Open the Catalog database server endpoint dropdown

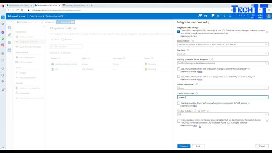tap(223, 63)
